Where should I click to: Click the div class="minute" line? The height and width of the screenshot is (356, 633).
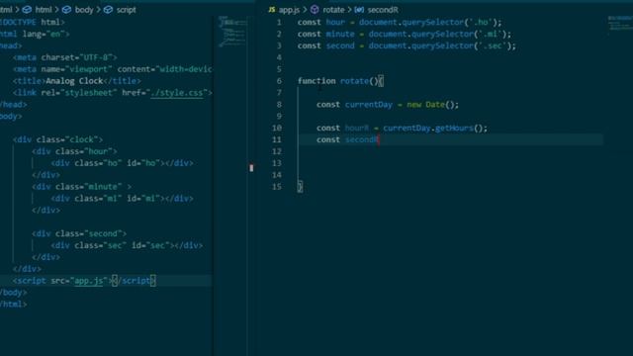81,187
